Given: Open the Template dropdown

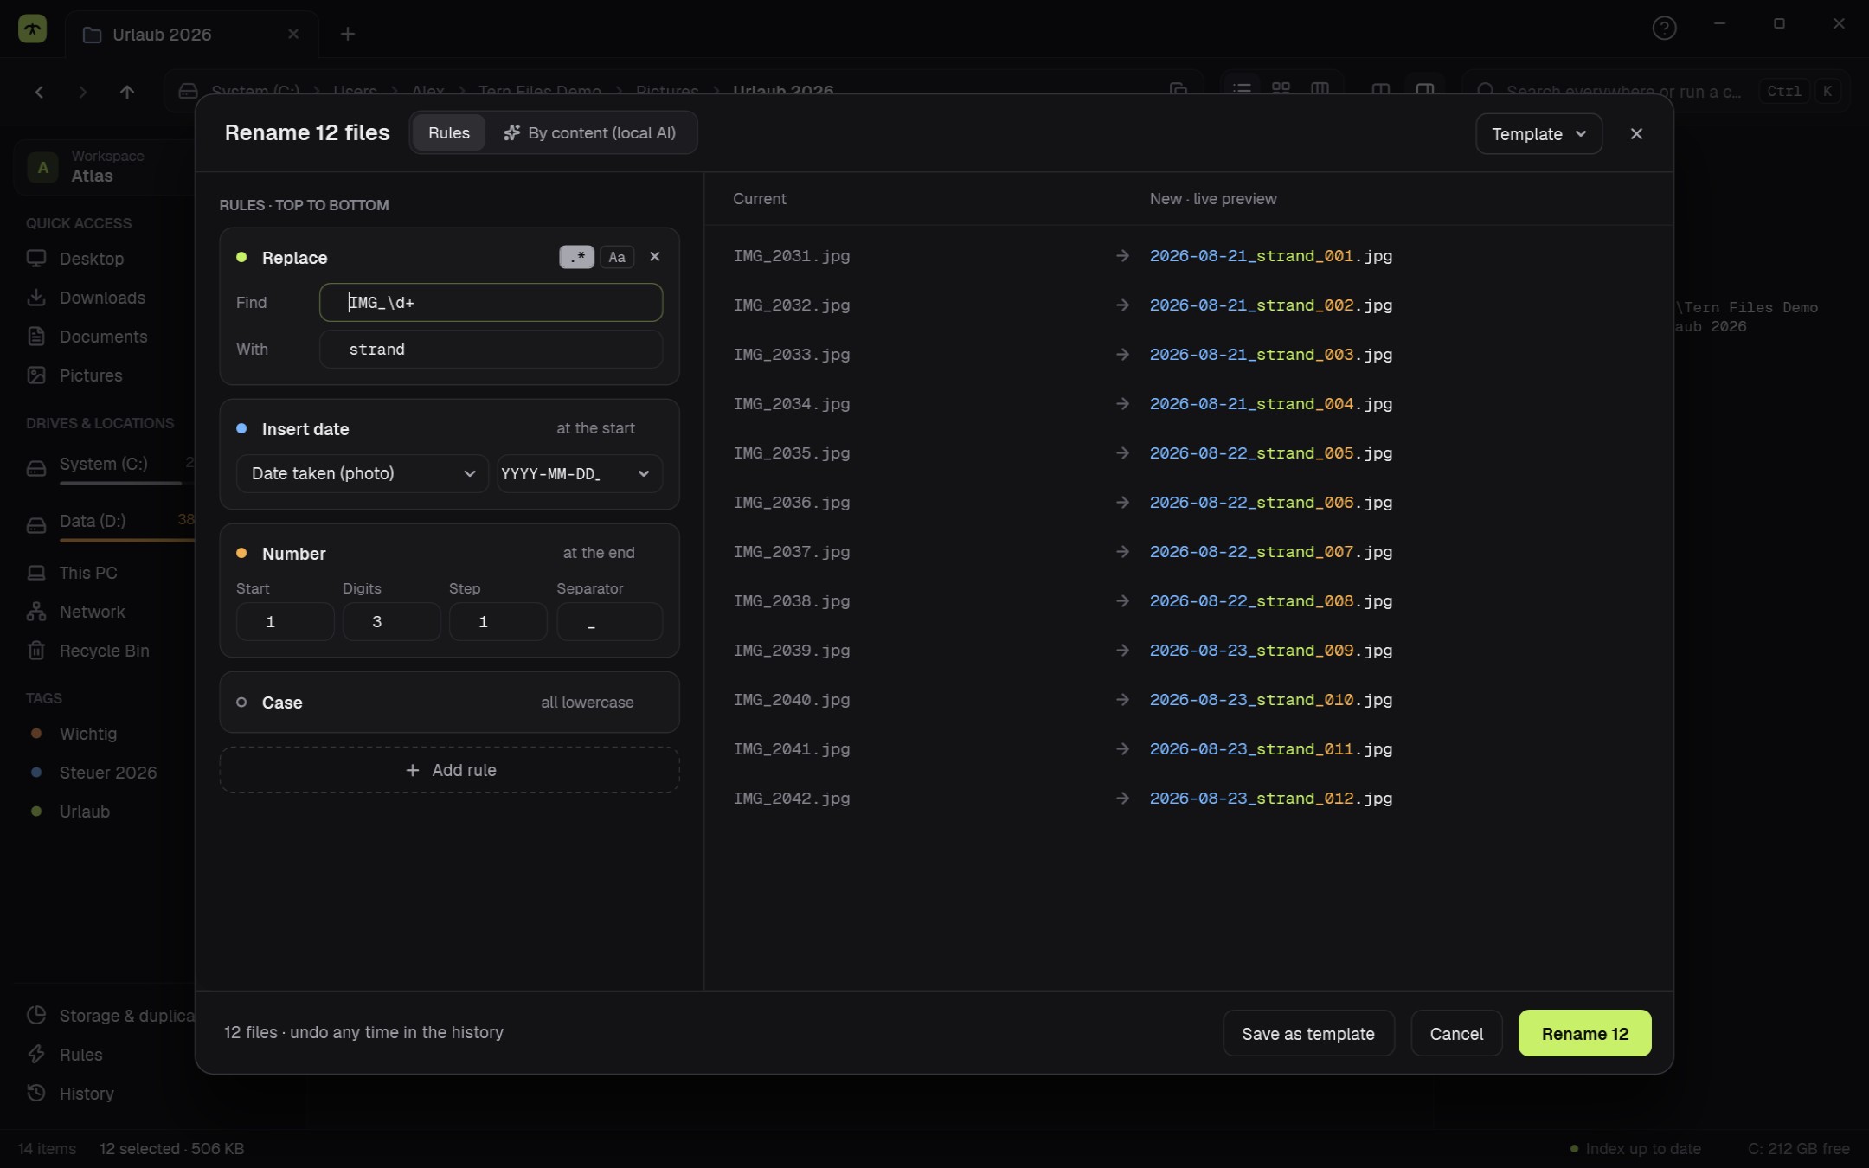Looking at the screenshot, I should (x=1538, y=134).
